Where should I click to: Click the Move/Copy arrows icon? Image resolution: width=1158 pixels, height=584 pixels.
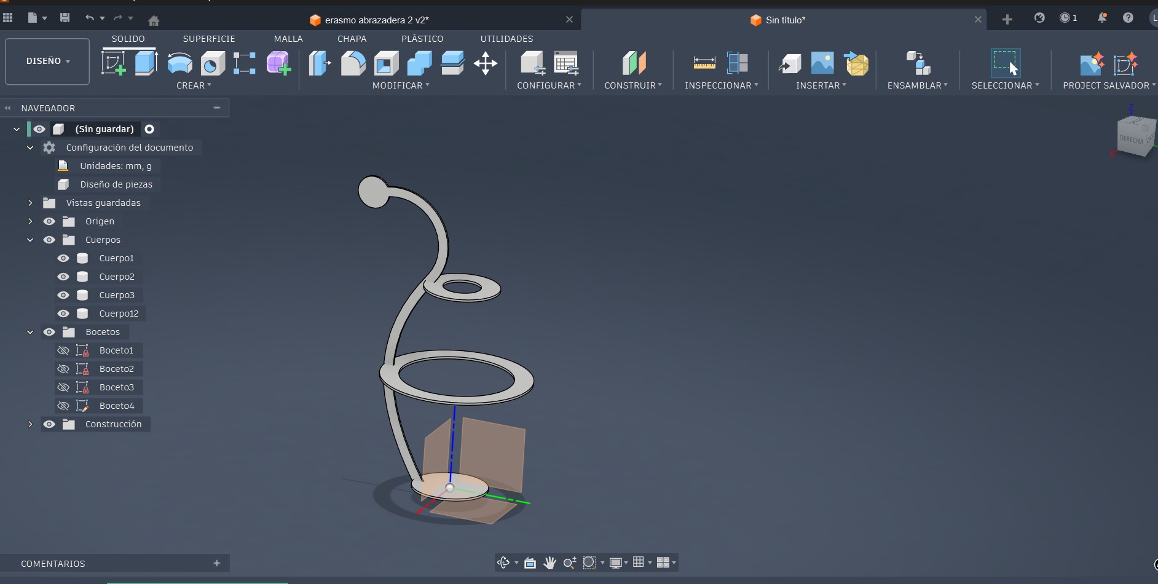(486, 63)
